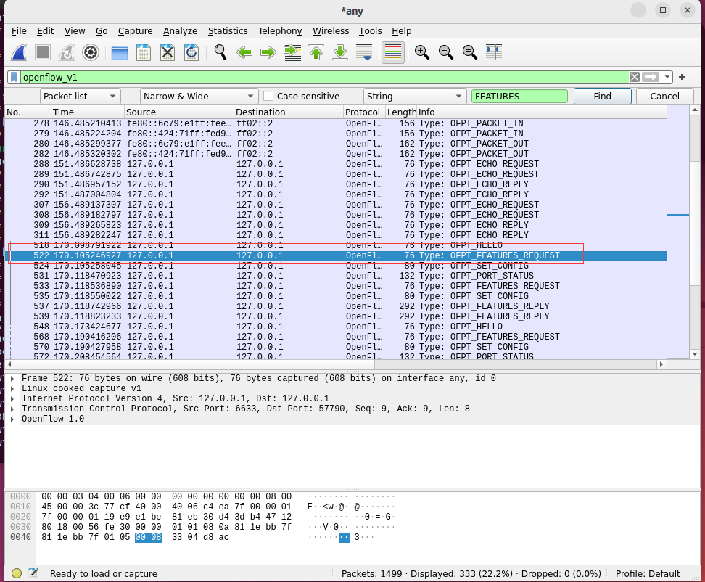Click Profile: Default in status bar
Screen dimensions: 705x582
648,573
